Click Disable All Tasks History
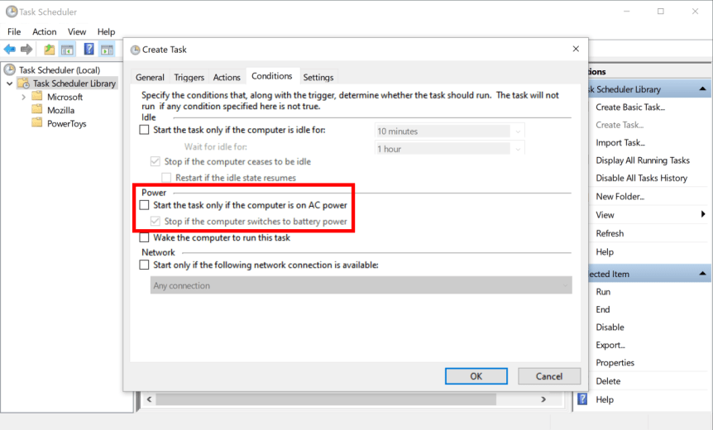 coord(641,178)
